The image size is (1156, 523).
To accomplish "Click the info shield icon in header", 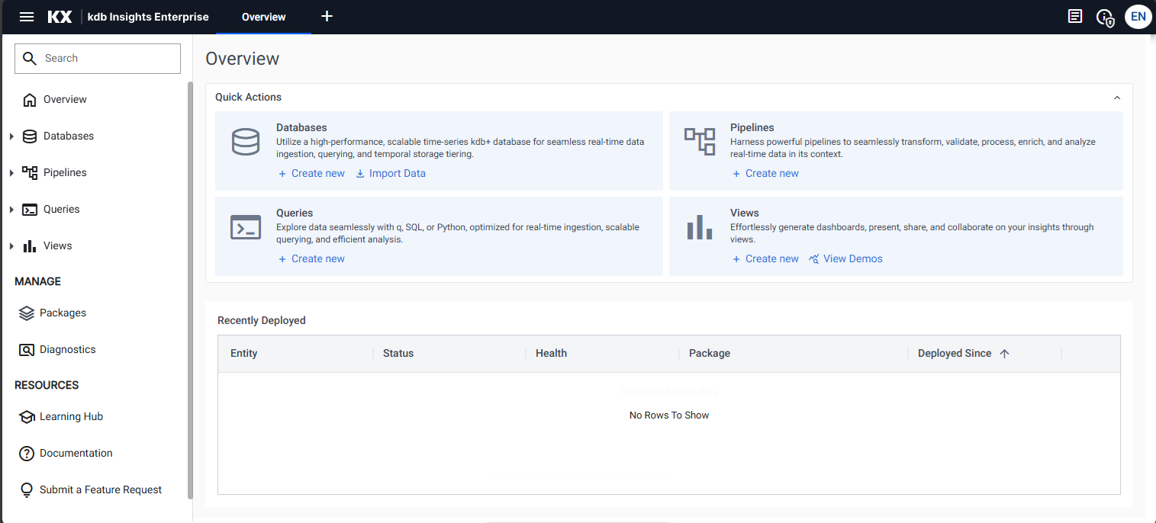I will coord(1105,18).
